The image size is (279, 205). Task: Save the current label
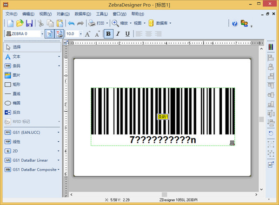click(29, 23)
